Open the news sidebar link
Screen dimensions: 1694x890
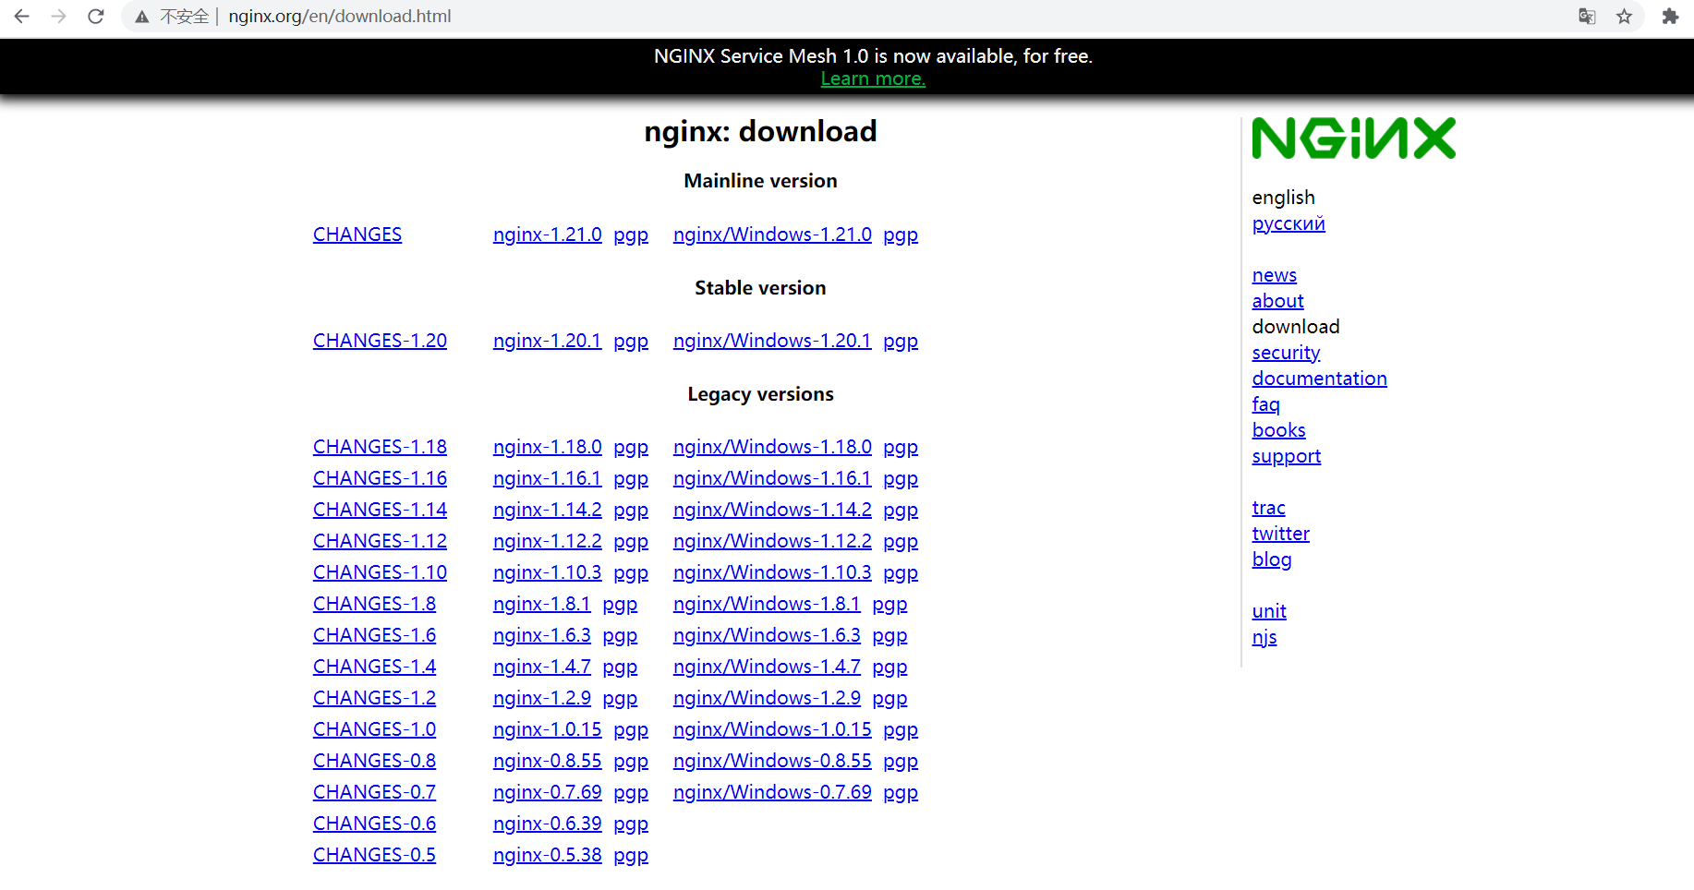click(x=1275, y=275)
